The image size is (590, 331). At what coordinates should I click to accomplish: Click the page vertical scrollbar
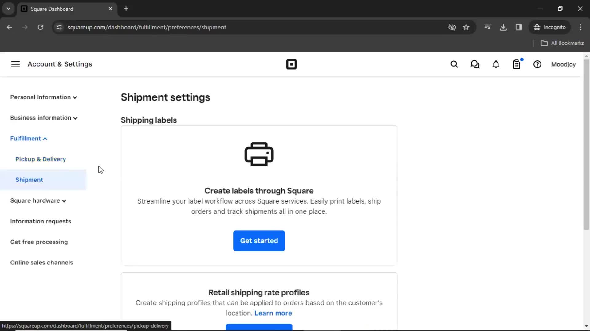click(586, 144)
